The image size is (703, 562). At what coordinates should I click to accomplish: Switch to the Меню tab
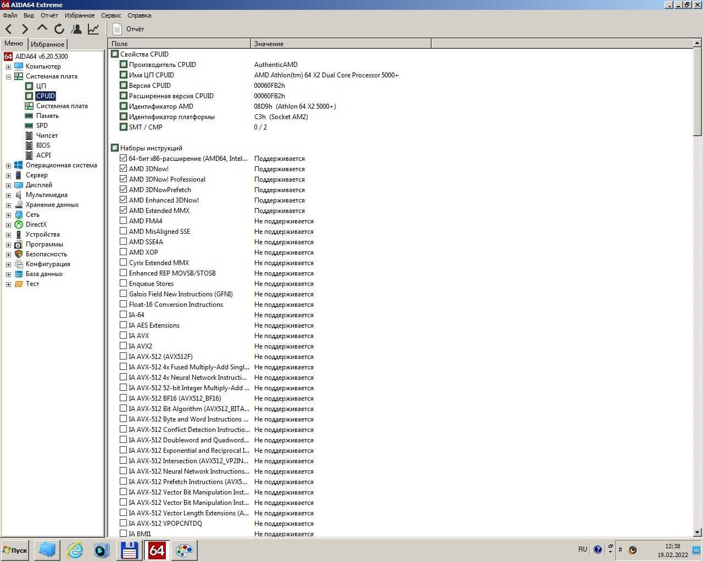pyautogui.click(x=14, y=43)
